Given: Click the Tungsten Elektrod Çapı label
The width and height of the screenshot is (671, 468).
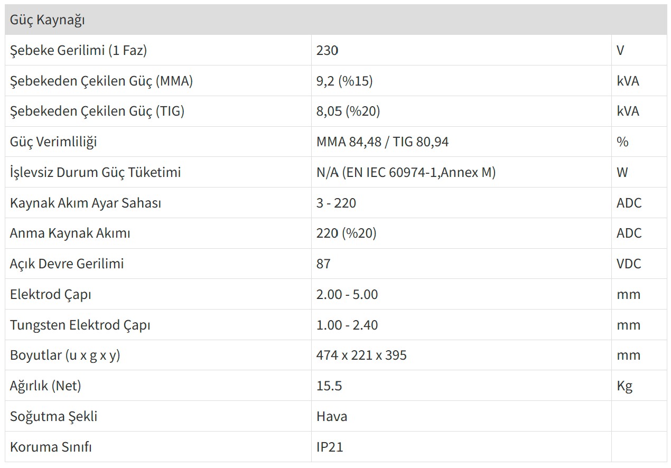Looking at the screenshot, I should tap(80, 325).
